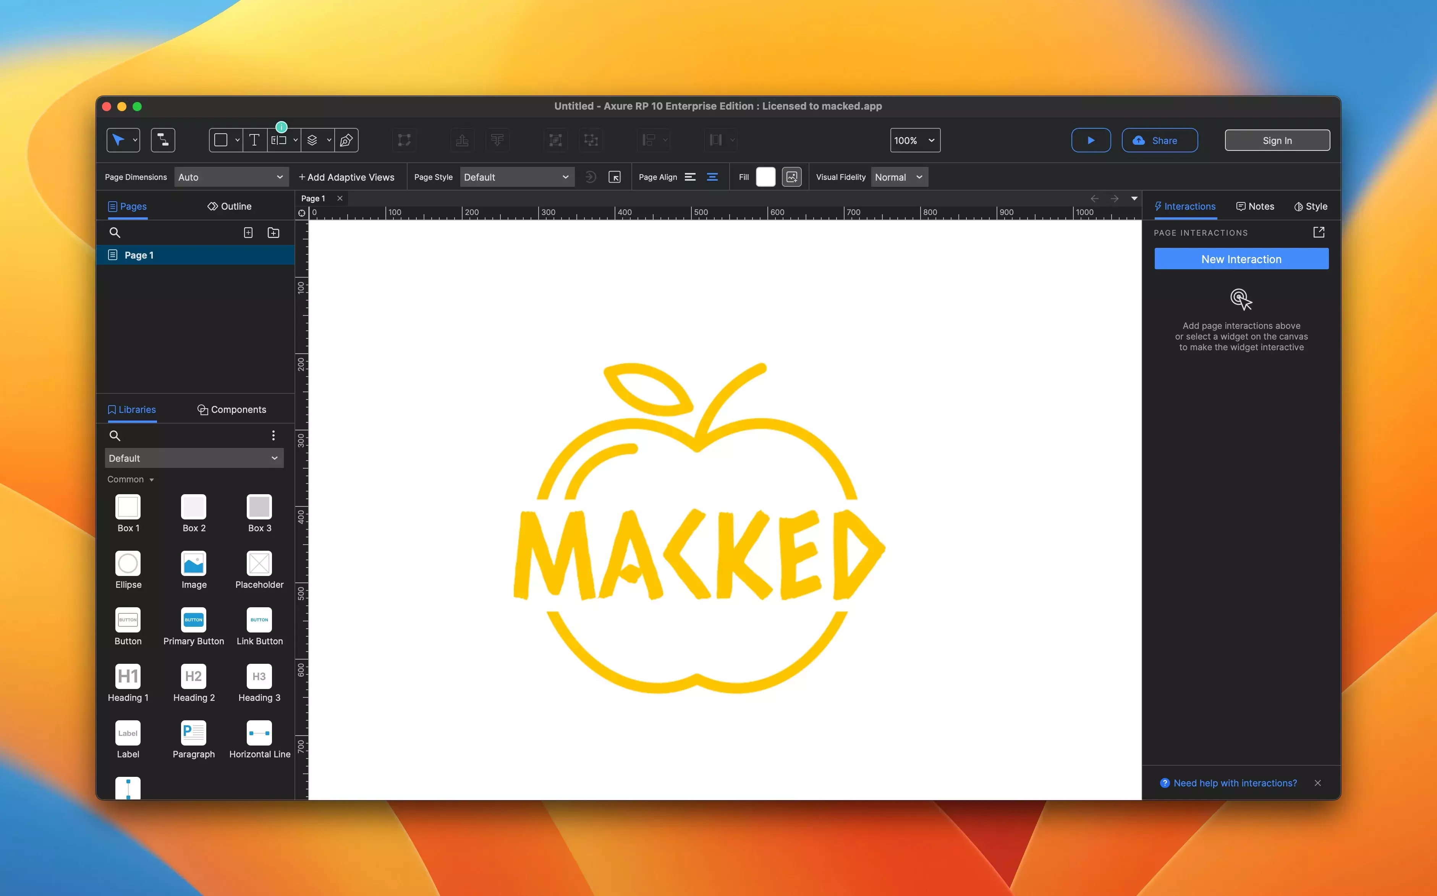The height and width of the screenshot is (896, 1437).
Task: Select the Text insert tool
Action: pos(254,141)
